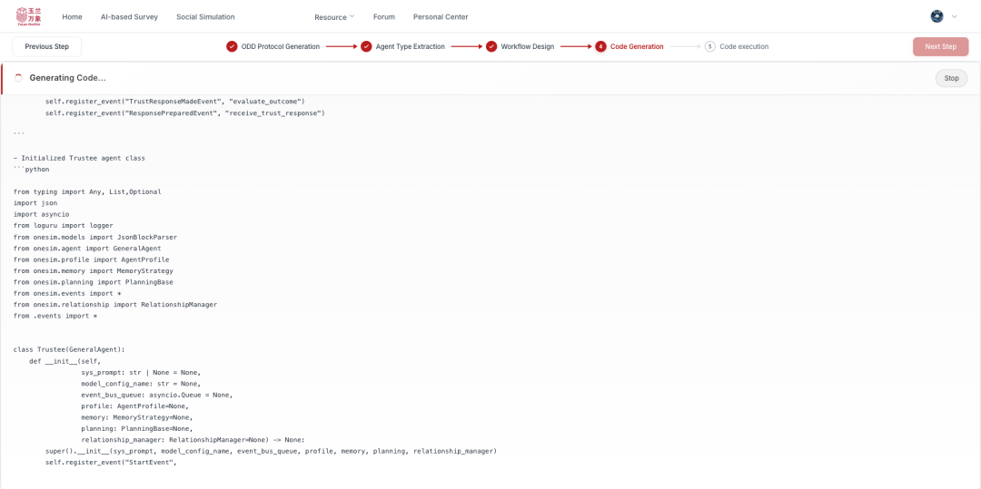Click the step 4 Code Generation circle
The height and width of the screenshot is (489, 981).
(x=600, y=46)
